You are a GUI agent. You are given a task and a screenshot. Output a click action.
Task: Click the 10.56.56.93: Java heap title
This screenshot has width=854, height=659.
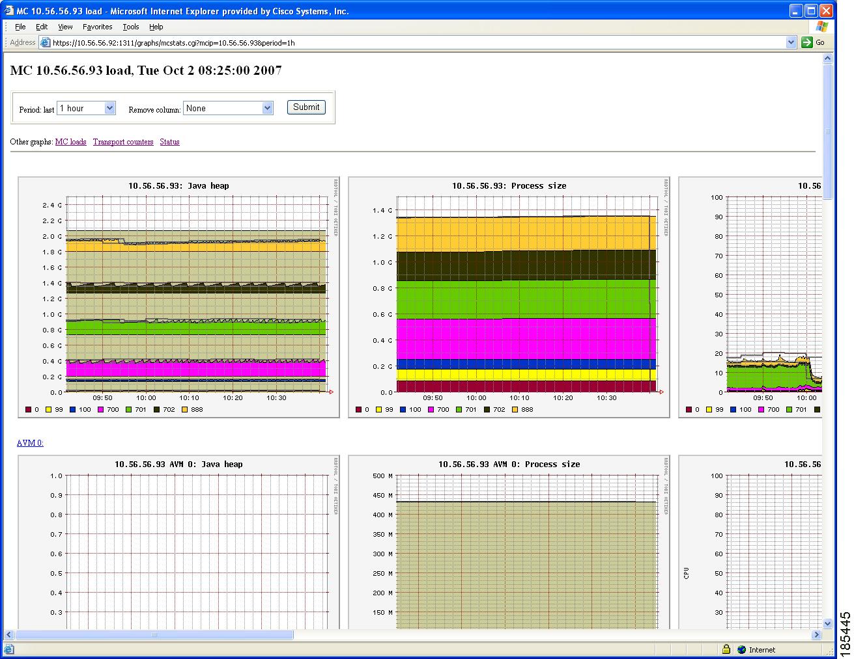(x=178, y=186)
